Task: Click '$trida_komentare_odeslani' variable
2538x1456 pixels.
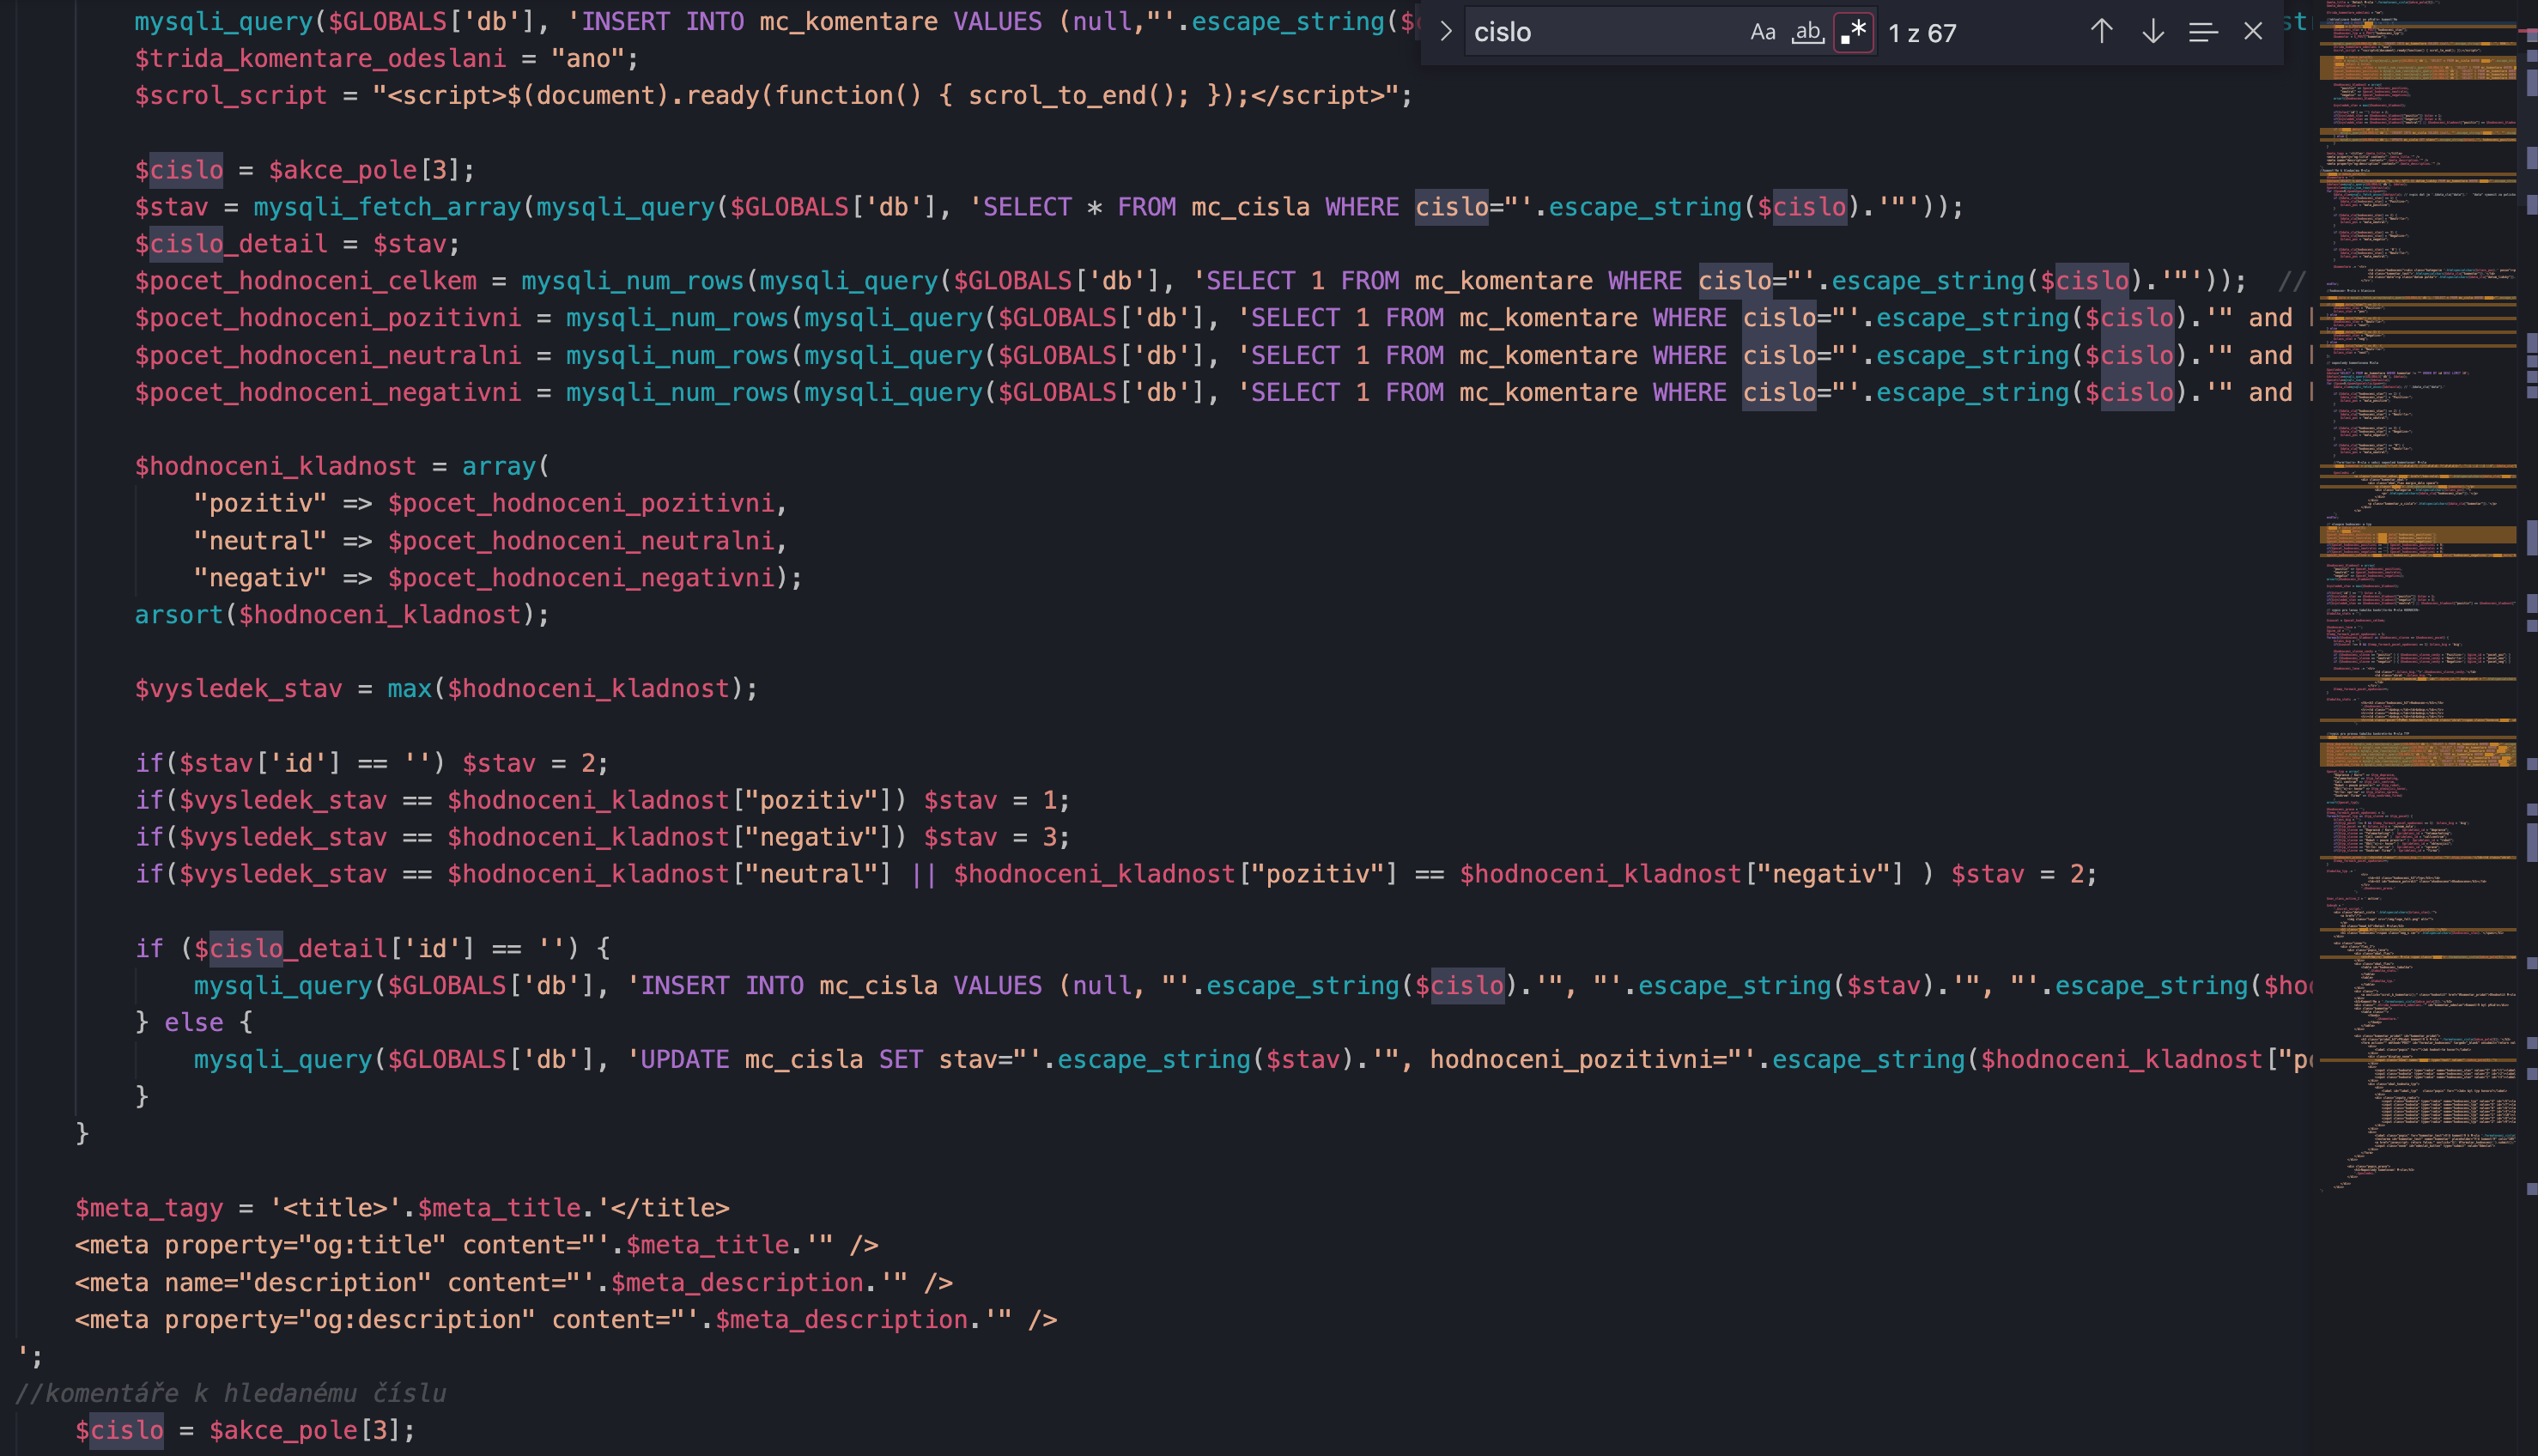Action: pos(320,59)
